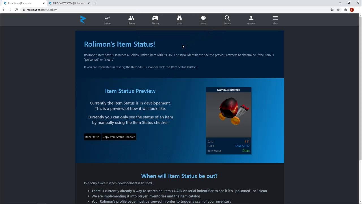The height and width of the screenshot is (204, 362).
Task: Click the UAID 326472012 link
Action: (x=242, y=146)
